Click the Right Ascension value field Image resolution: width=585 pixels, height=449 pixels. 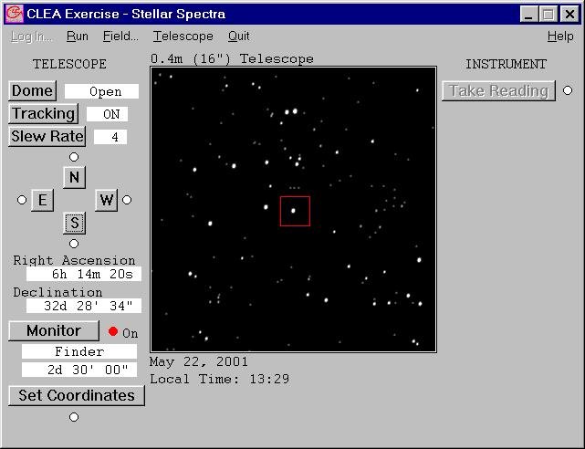[83, 274]
